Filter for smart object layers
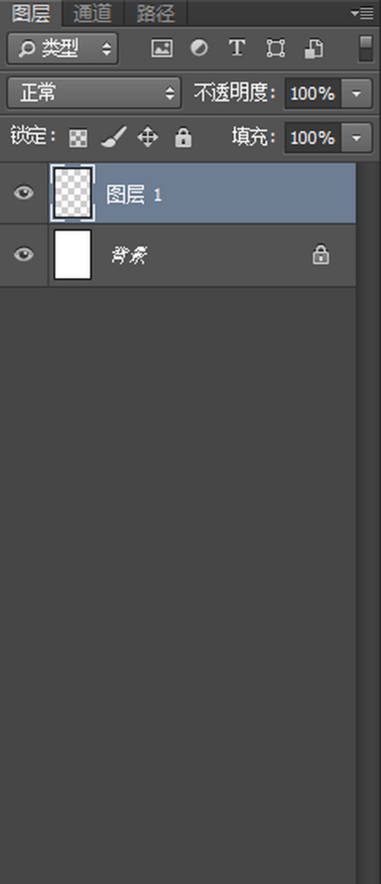 tap(313, 49)
